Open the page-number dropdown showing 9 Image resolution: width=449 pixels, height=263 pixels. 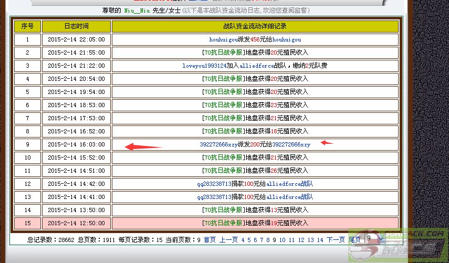[x=375, y=239]
